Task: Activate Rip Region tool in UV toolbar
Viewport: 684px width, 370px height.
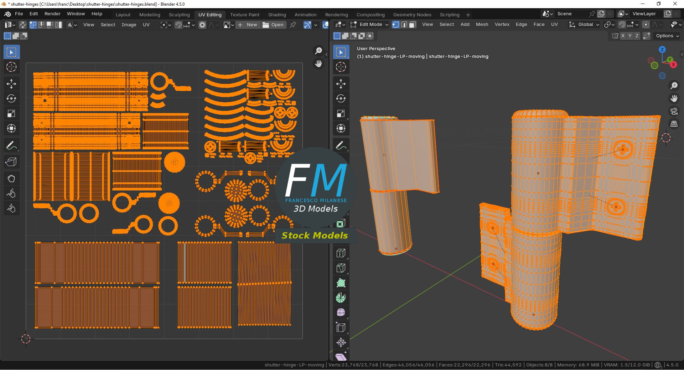Action: point(11,162)
